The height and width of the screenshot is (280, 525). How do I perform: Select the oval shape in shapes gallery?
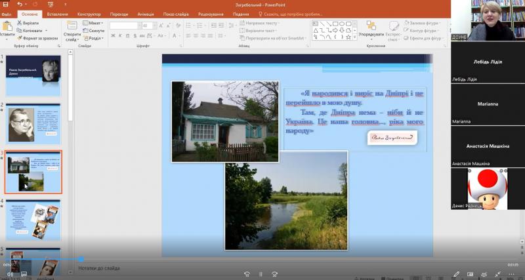(x=342, y=24)
